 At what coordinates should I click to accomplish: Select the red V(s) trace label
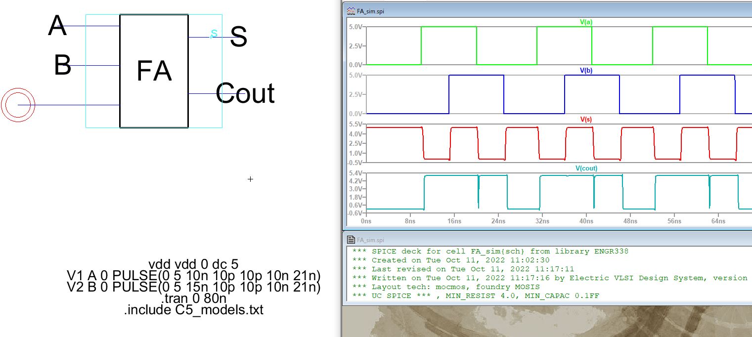pos(586,120)
